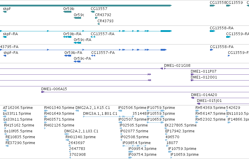The width and height of the screenshot is (249, 159).
Task: Select EST RE37290.5prime
Action: coord(7,146)
